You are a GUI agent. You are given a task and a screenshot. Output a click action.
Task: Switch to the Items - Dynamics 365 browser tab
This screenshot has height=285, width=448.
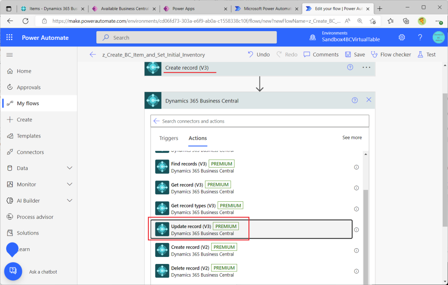pyautogui.click(x=52, y=9)
